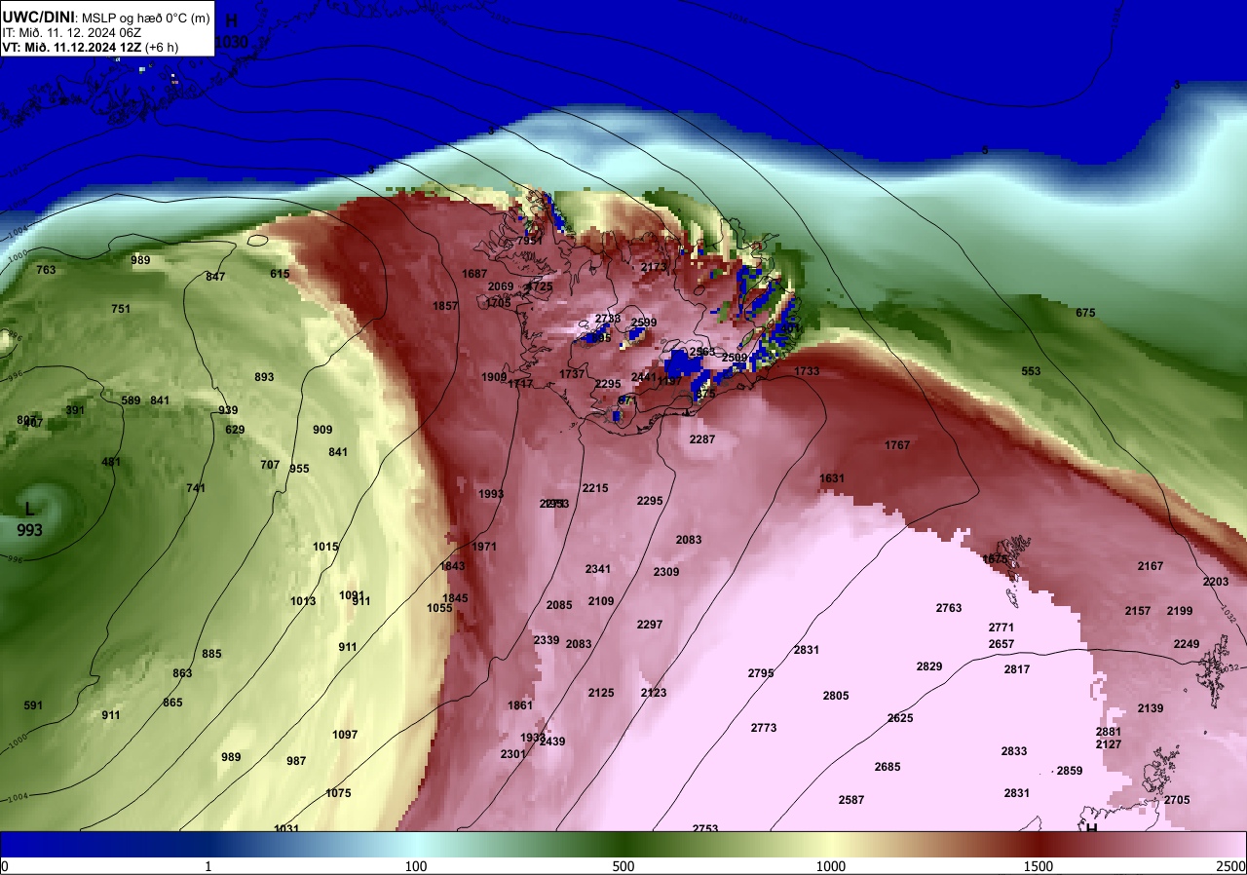The width and height of the screenshot is (1247, 875).
Task: Click the freezing level value 2439
Action: click(x=552, y=742)
